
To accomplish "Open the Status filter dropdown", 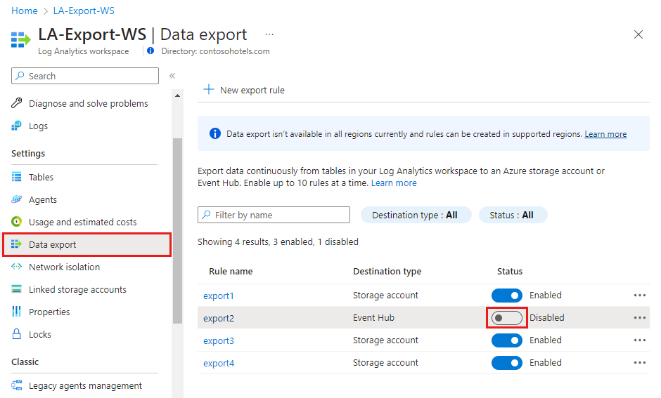I will (512, 215).
